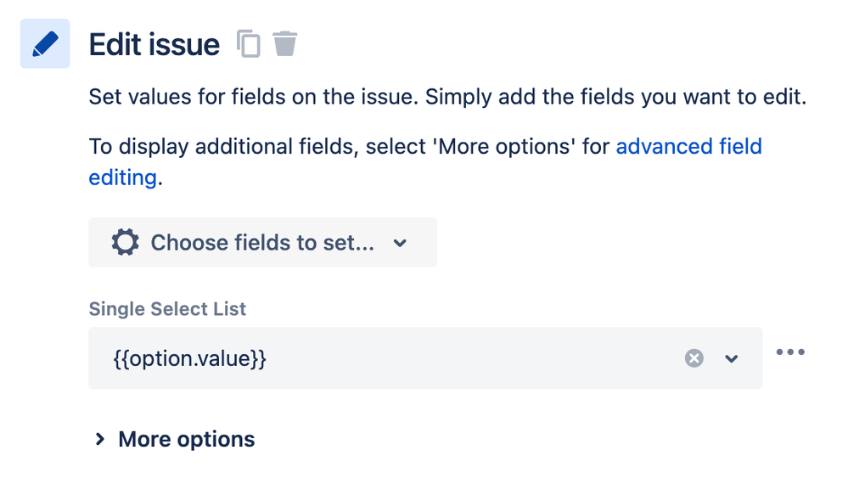This screenshot has width=848, height=484.
Task: Click the "Edit issue" heading
Action: coord(154,44)
